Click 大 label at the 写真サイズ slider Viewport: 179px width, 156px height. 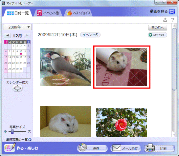[29, 131]
